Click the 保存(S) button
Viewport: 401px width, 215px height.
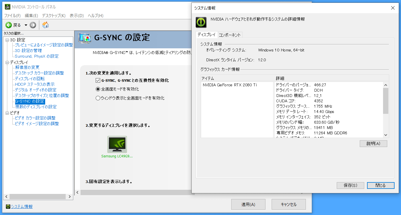[x=350, y=185]
